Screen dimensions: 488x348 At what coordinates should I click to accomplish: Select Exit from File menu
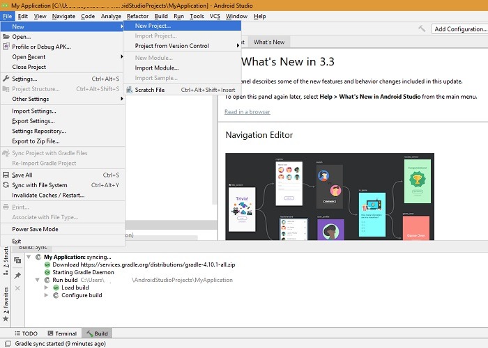click(63, 241)
